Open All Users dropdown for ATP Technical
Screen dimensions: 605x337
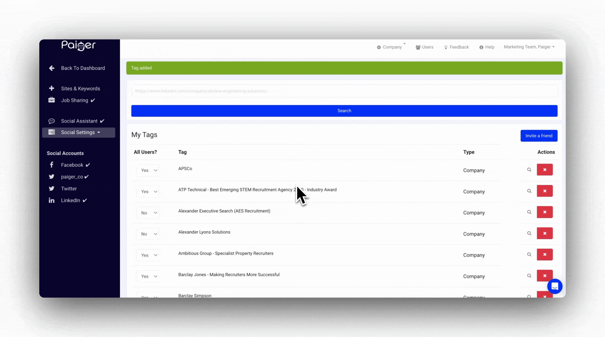[148, 192]
